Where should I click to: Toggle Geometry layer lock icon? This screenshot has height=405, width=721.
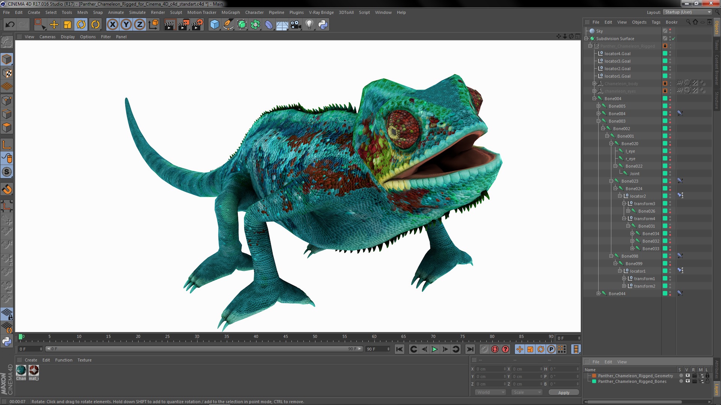tap(707, 376)
